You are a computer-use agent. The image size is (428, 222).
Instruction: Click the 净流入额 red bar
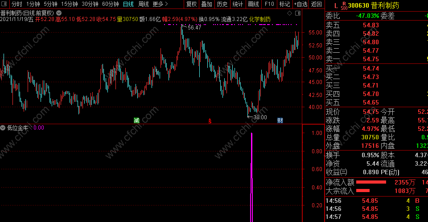click(x=371, y=182)
